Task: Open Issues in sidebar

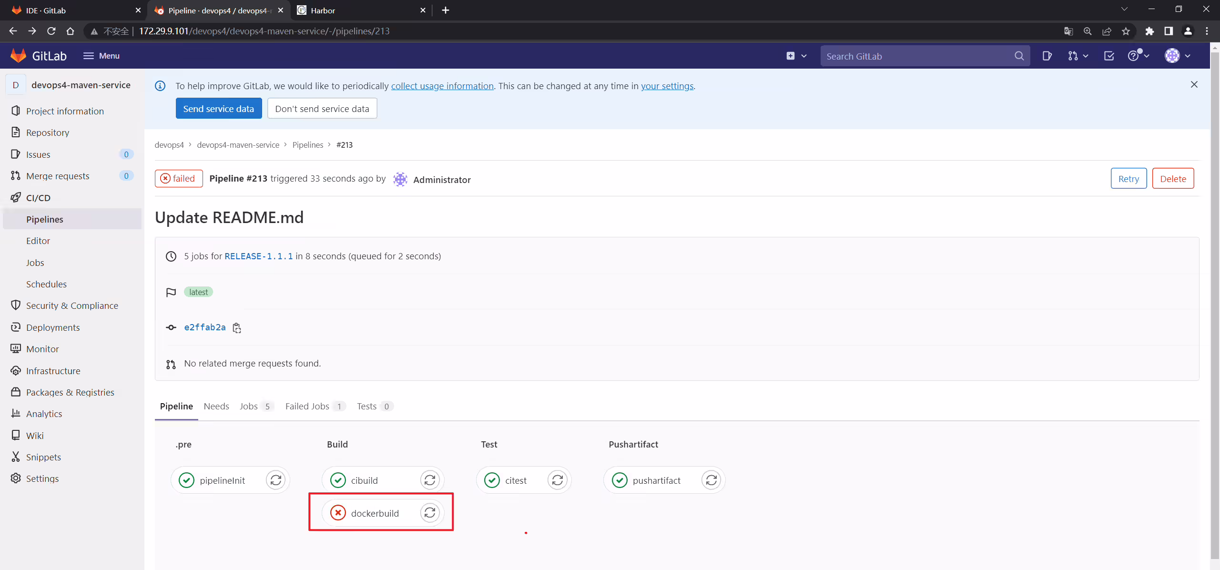Action: point(72,154)
